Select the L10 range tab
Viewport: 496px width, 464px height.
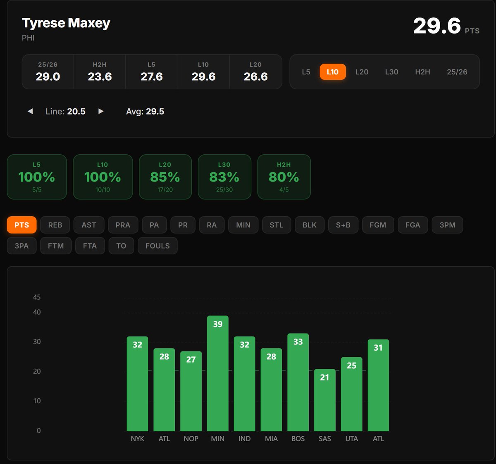333,72
